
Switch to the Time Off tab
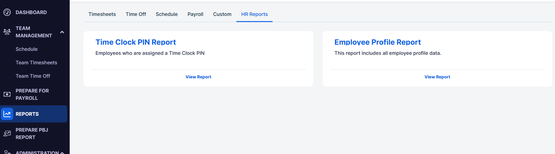[136, 14]
